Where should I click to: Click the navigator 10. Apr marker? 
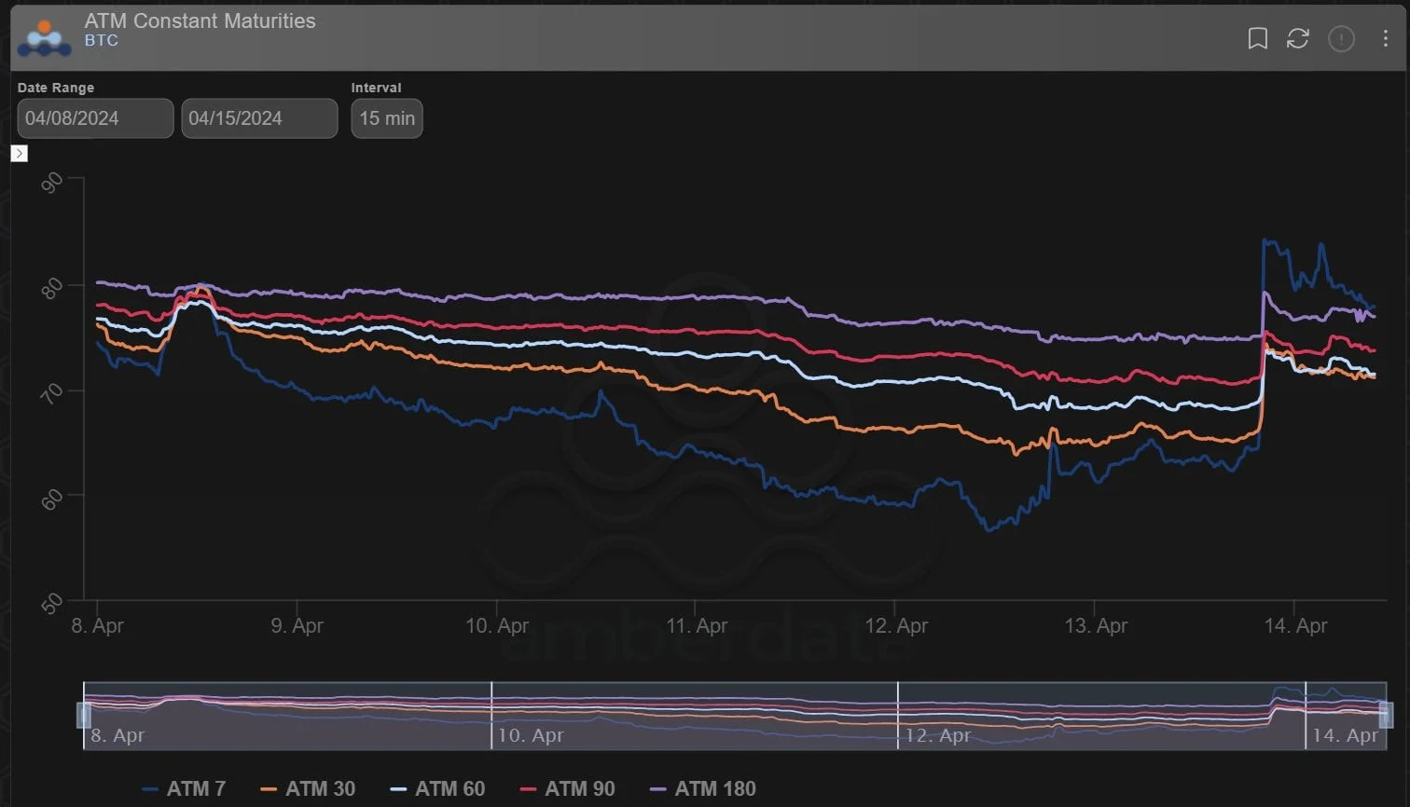tap(530, 735)
